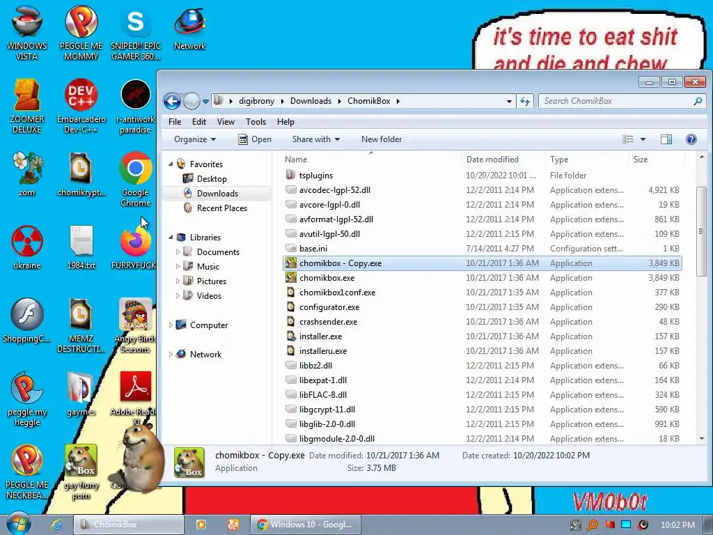Open the recent pages dropdown arrow
Screen dimensions: 713x535
coord(205,102)
